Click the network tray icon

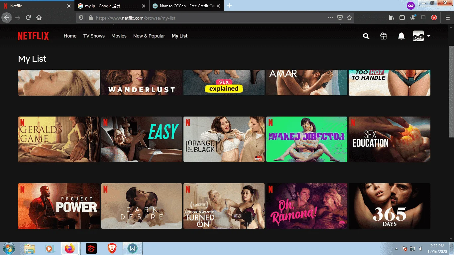pos(412,249)
